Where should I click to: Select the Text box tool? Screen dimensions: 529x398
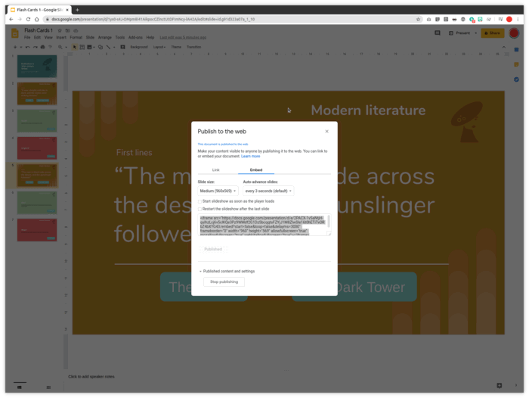(x=82, y=48)
